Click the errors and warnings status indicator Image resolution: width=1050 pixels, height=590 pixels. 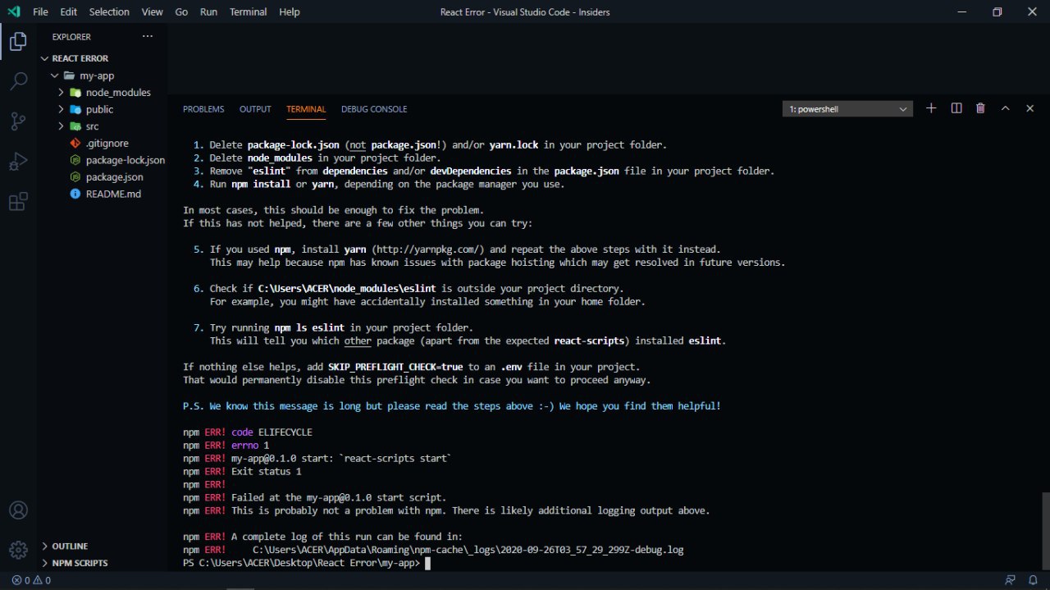point(31,580)
